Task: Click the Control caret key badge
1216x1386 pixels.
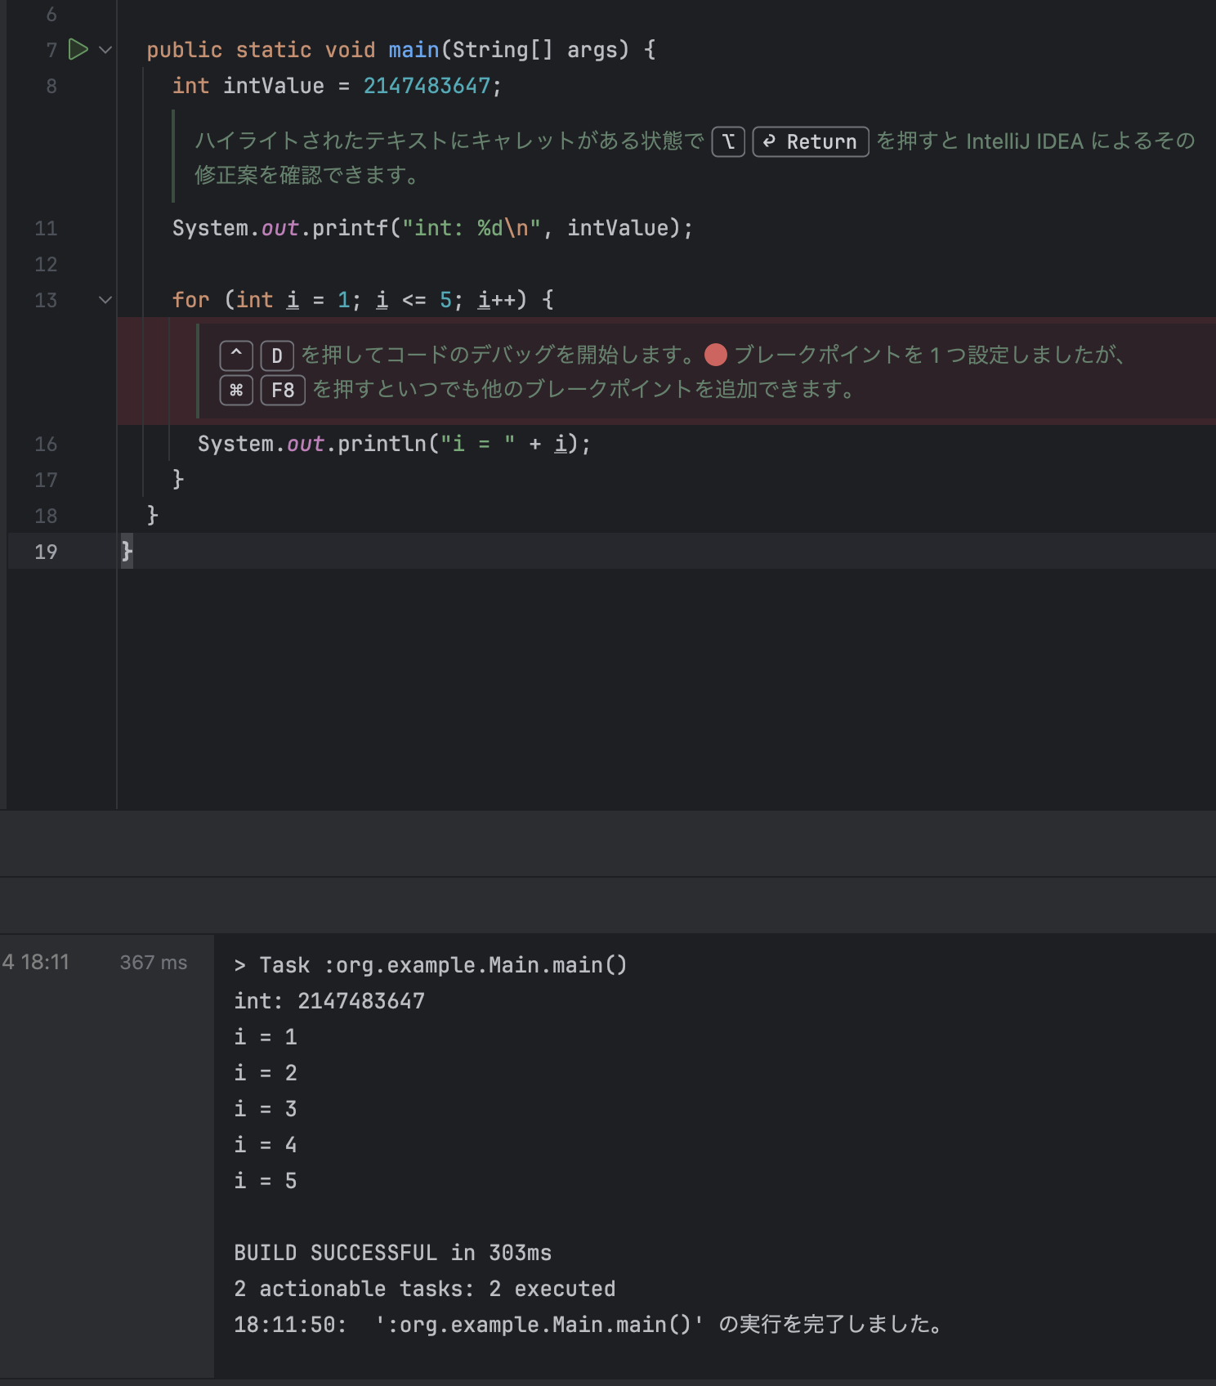Action: pyautogui.click(x=236, y=355)
